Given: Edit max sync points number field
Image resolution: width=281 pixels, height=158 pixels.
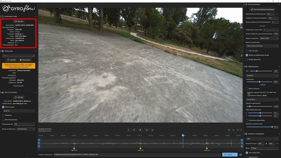Looking at the screenshot, I should (x=275, y=22).
